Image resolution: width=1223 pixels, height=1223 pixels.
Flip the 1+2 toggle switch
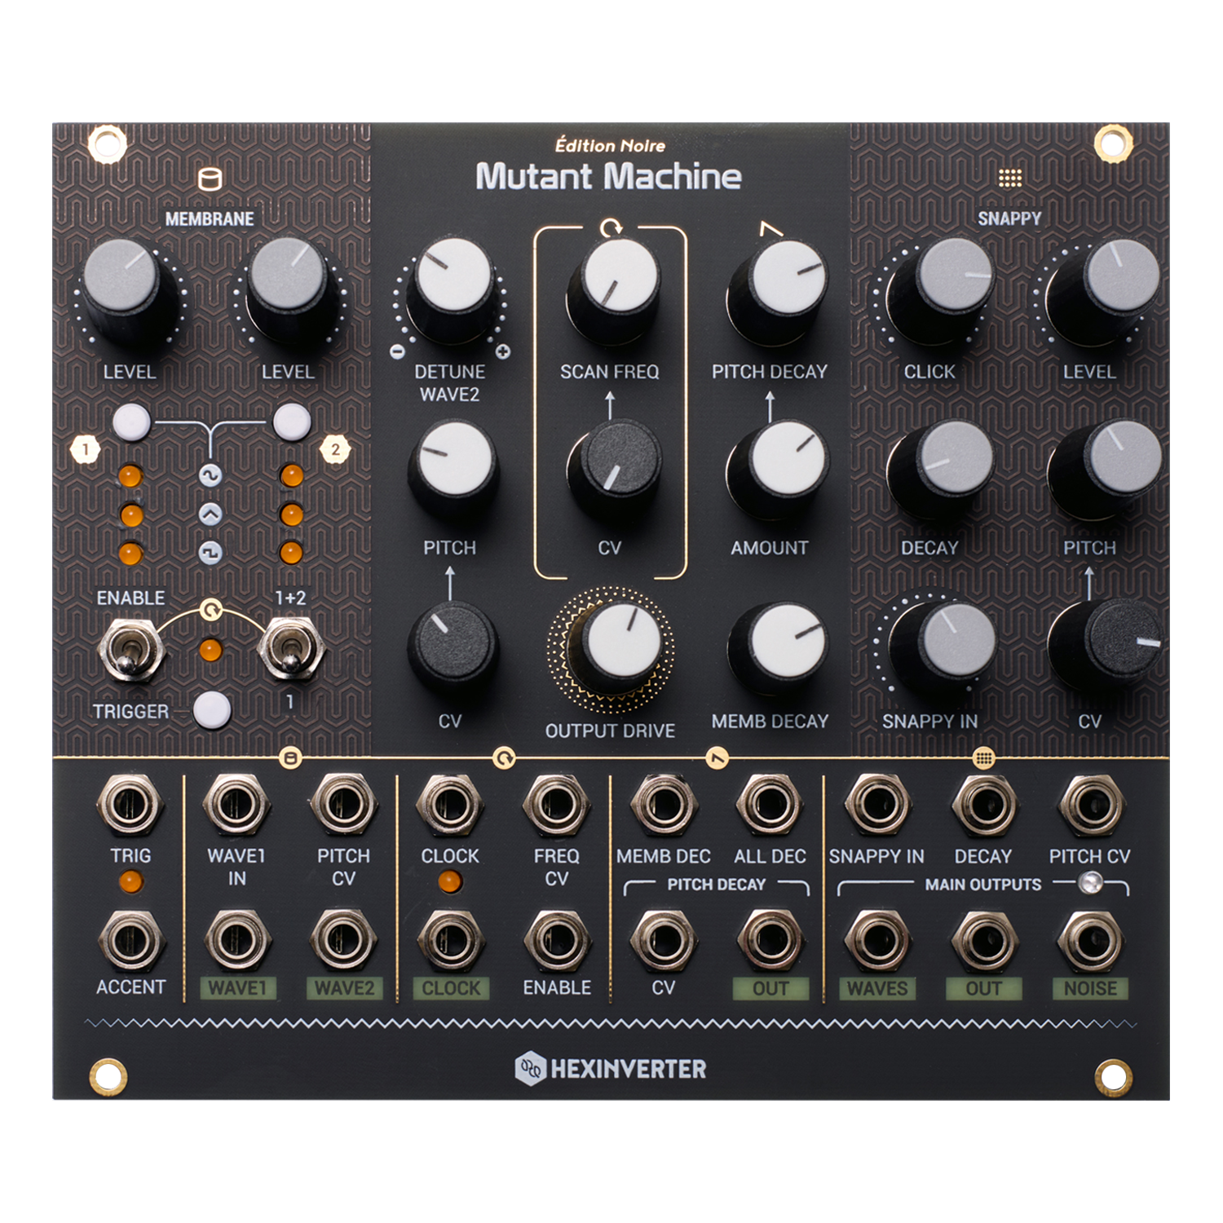290,650
